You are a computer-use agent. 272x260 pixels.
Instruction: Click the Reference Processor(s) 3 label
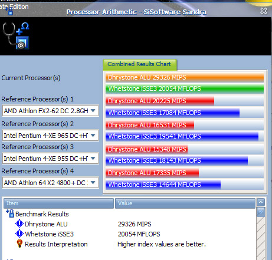[x=37, y=147]
